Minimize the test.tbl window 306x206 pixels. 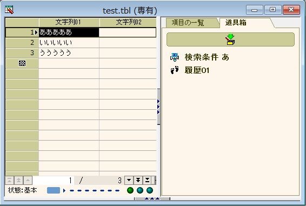(x=254, y=10)
